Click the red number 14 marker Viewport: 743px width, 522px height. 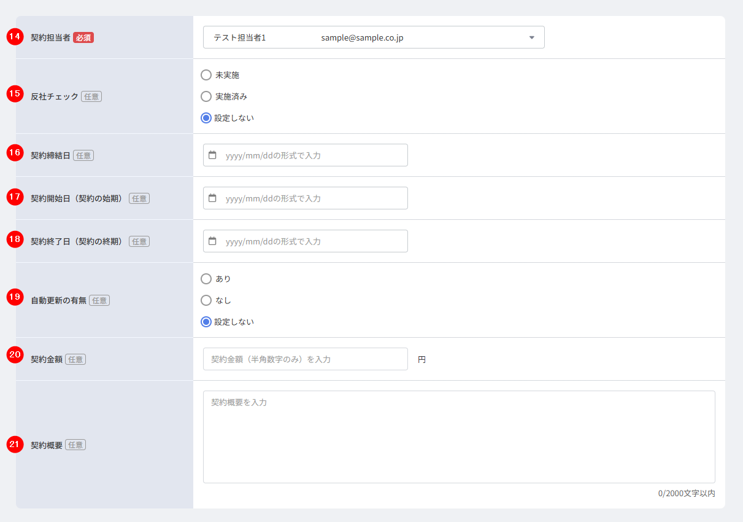pos(15,37)
